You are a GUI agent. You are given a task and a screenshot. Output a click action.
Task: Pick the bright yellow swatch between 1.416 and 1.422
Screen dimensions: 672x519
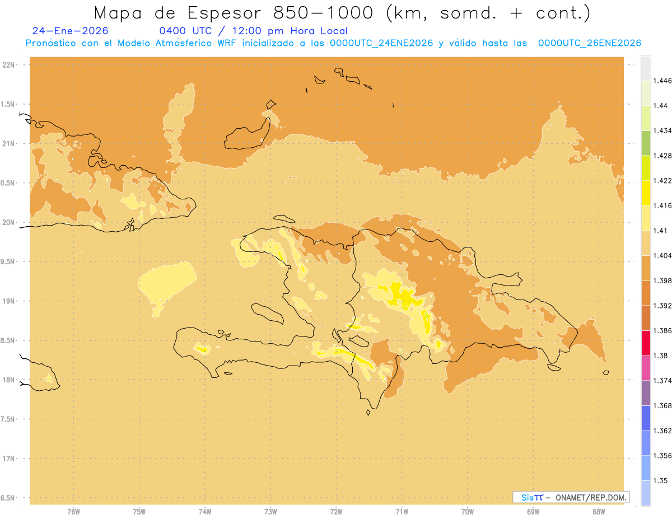pos(646,193)
